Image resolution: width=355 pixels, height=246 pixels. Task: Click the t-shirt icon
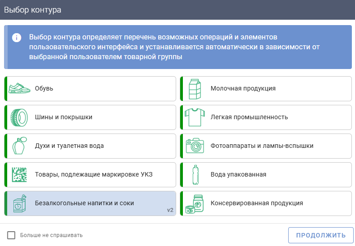(x=195, y=117)
